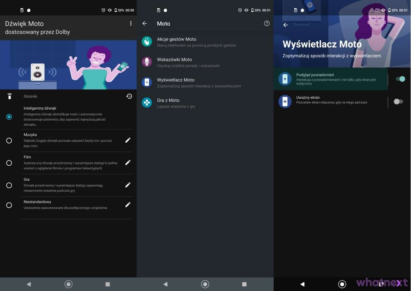The height and width of the screenshot is (291, 411).
Task: Tap the Podgląd powiadomień feature icon
Action: tap(285, 79)
